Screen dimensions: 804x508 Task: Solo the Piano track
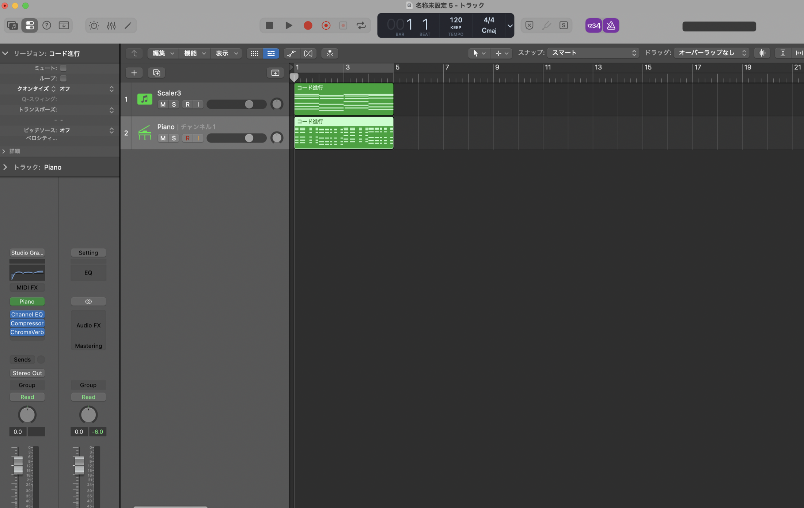click(174, 138)
